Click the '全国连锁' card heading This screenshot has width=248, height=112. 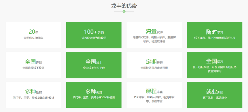coord(33,62)
